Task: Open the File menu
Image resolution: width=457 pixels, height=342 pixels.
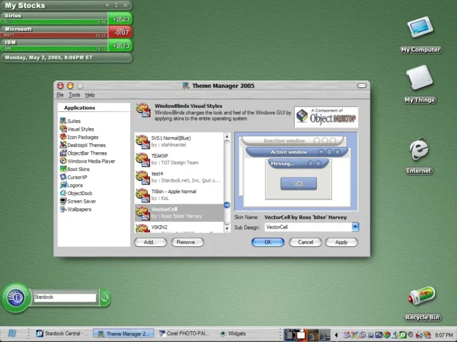Action: [60, 95]
